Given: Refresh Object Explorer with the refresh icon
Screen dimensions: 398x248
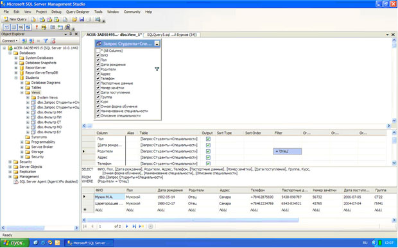Looking at the screenshot, I should [53, 41].
